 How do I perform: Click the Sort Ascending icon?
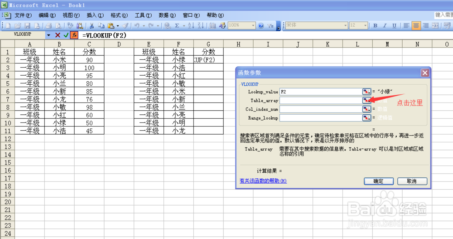coord(191,26)
